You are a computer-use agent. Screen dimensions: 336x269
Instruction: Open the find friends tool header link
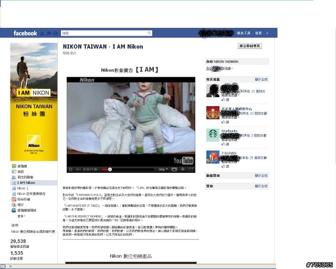[x=244, y=33]
